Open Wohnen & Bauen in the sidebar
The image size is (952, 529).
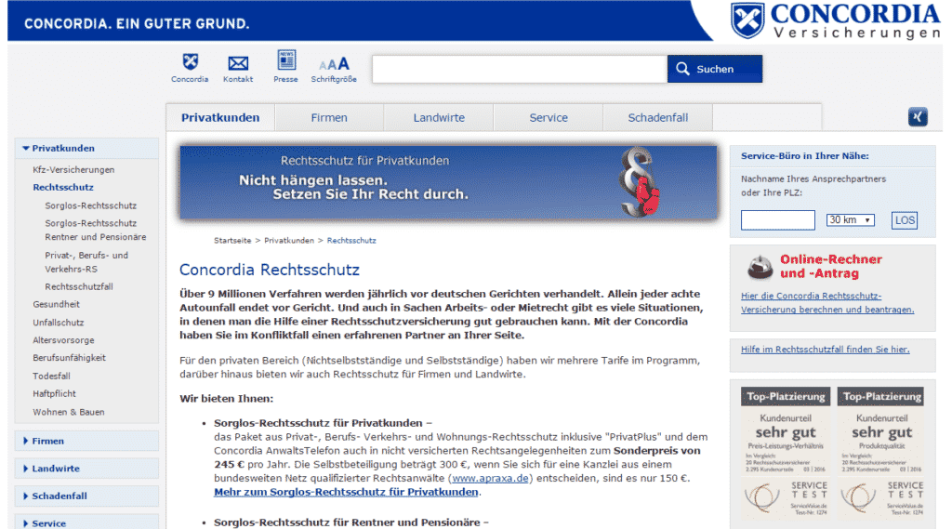tap(69, 412)
